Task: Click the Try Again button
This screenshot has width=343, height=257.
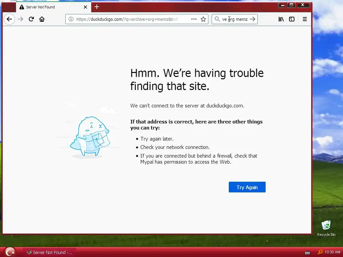Action: click(x=247, y=187)
